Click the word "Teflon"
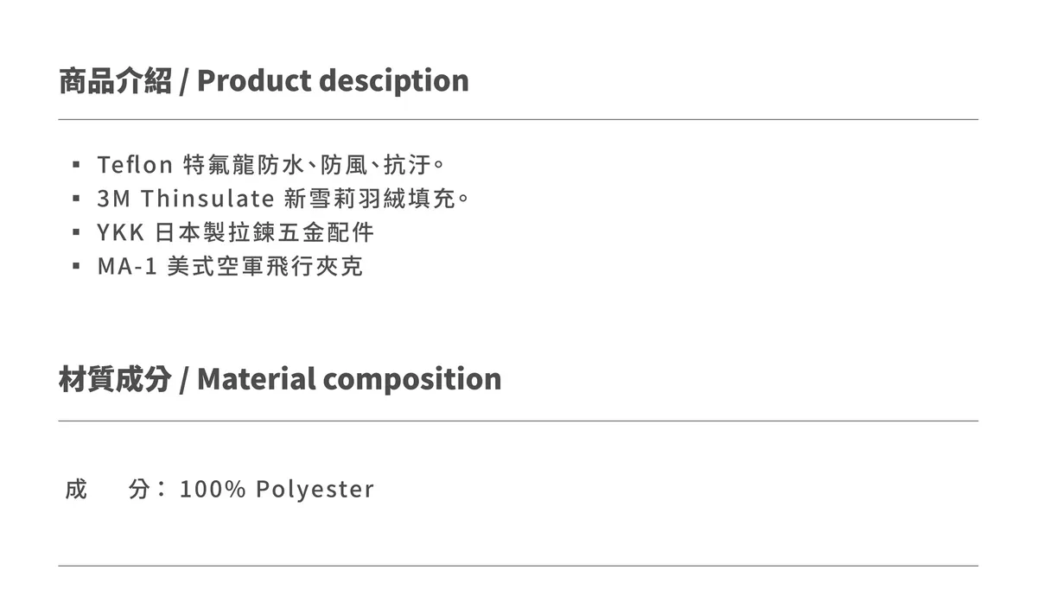1037x608 pixels. pos(136,164)
